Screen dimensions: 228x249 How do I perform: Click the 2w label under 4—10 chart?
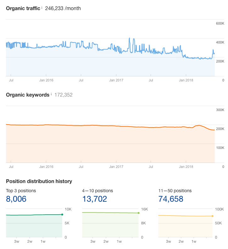[x=106, y=241]
